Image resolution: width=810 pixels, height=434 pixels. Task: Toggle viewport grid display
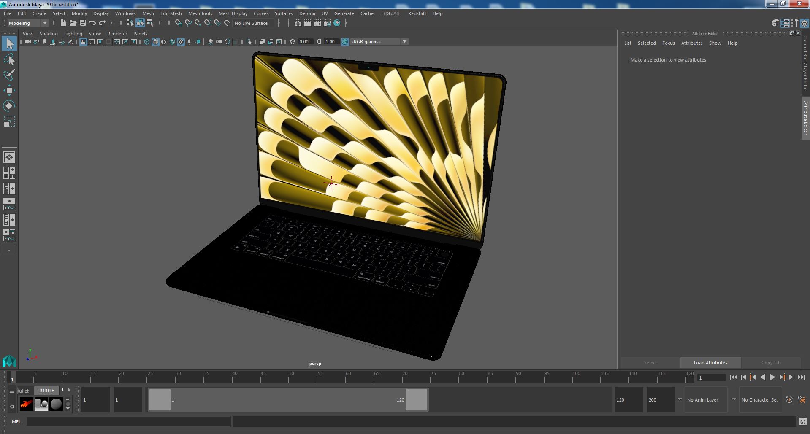[x=83, y=42]
